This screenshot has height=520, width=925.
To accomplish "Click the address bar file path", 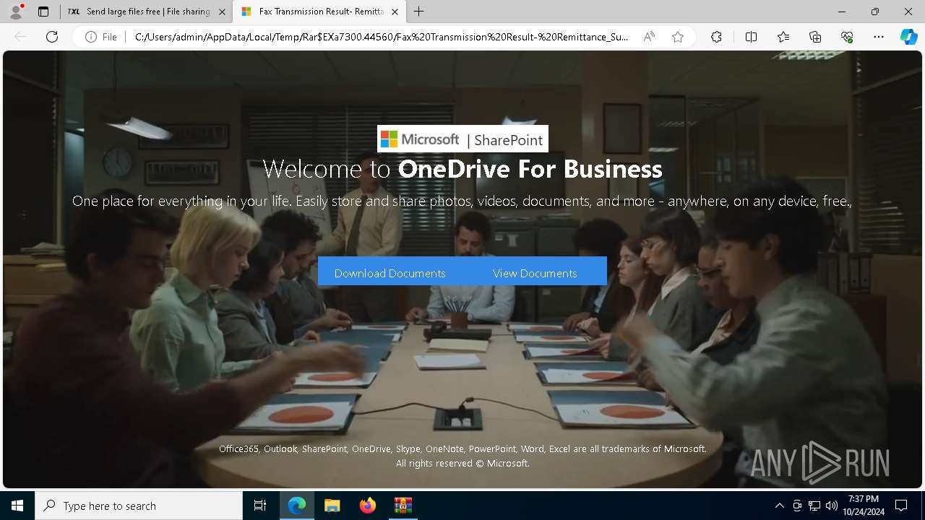I will coord(381,37).
